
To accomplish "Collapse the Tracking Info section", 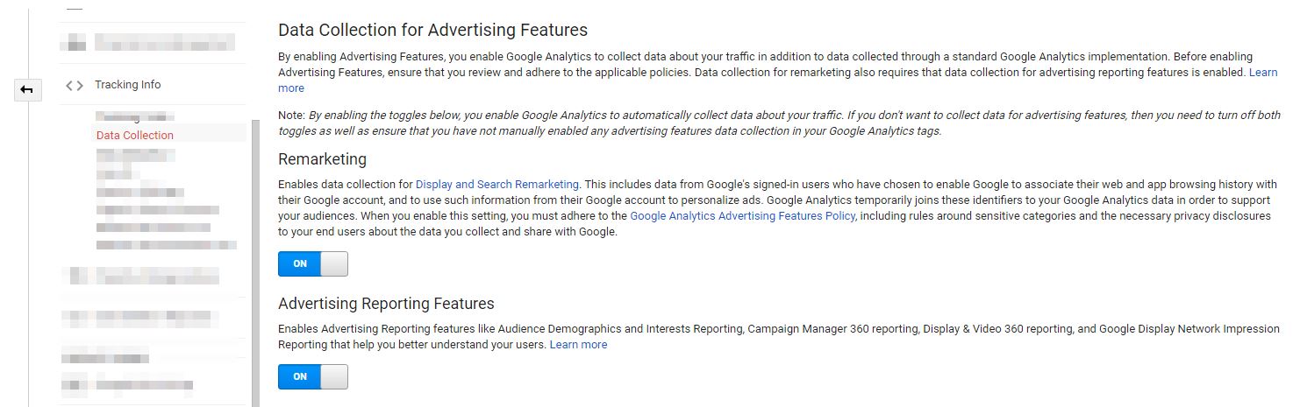I will point(128,85).
